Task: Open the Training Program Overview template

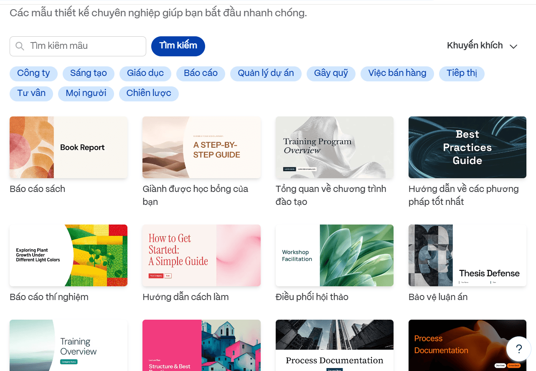Action: (334, 147)
